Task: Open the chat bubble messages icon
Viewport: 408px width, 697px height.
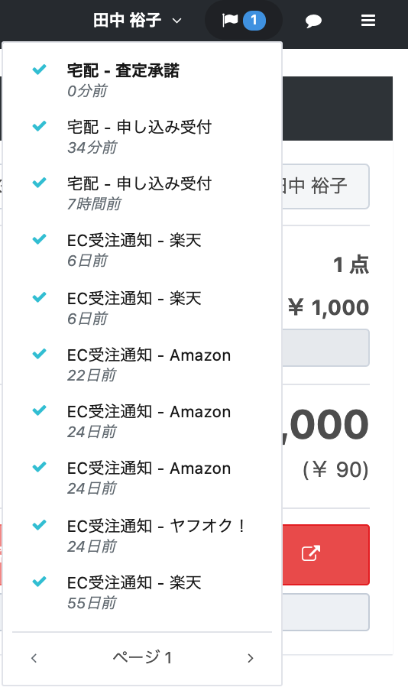Action: pyautogui.click(x=313, y=21)
